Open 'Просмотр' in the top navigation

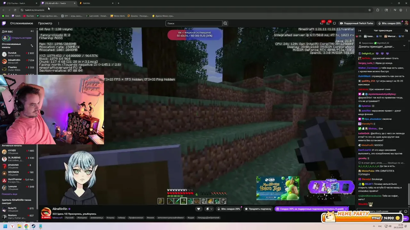click(x=45, y=23)
